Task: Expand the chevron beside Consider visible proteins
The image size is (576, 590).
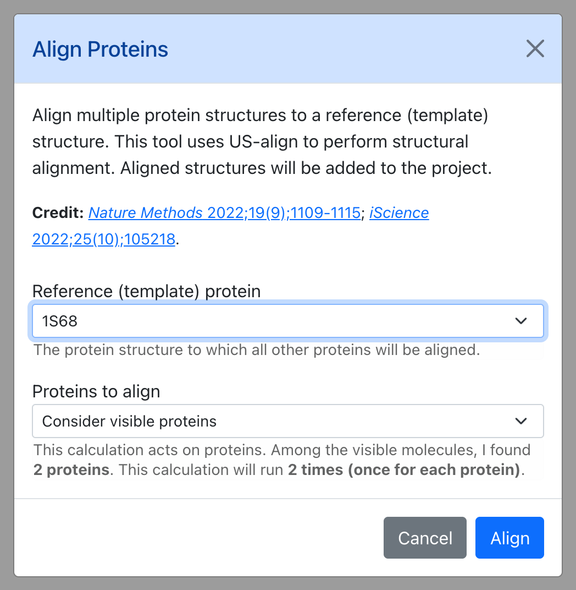Action: click(521, 421)
